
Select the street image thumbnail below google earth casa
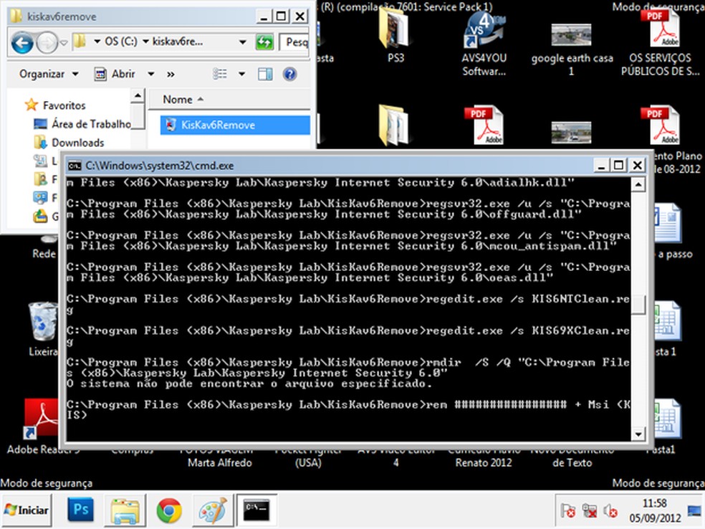[x=571, y=132]
